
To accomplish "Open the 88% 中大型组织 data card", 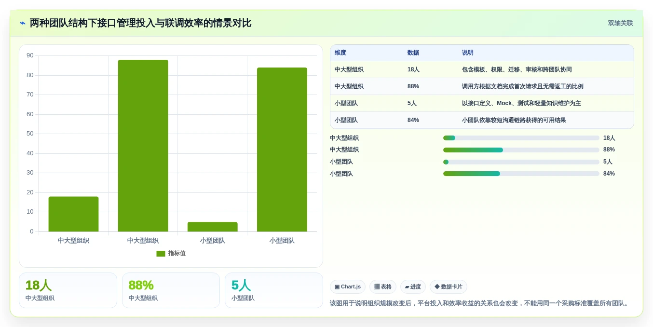I will [x=171, y=290].
